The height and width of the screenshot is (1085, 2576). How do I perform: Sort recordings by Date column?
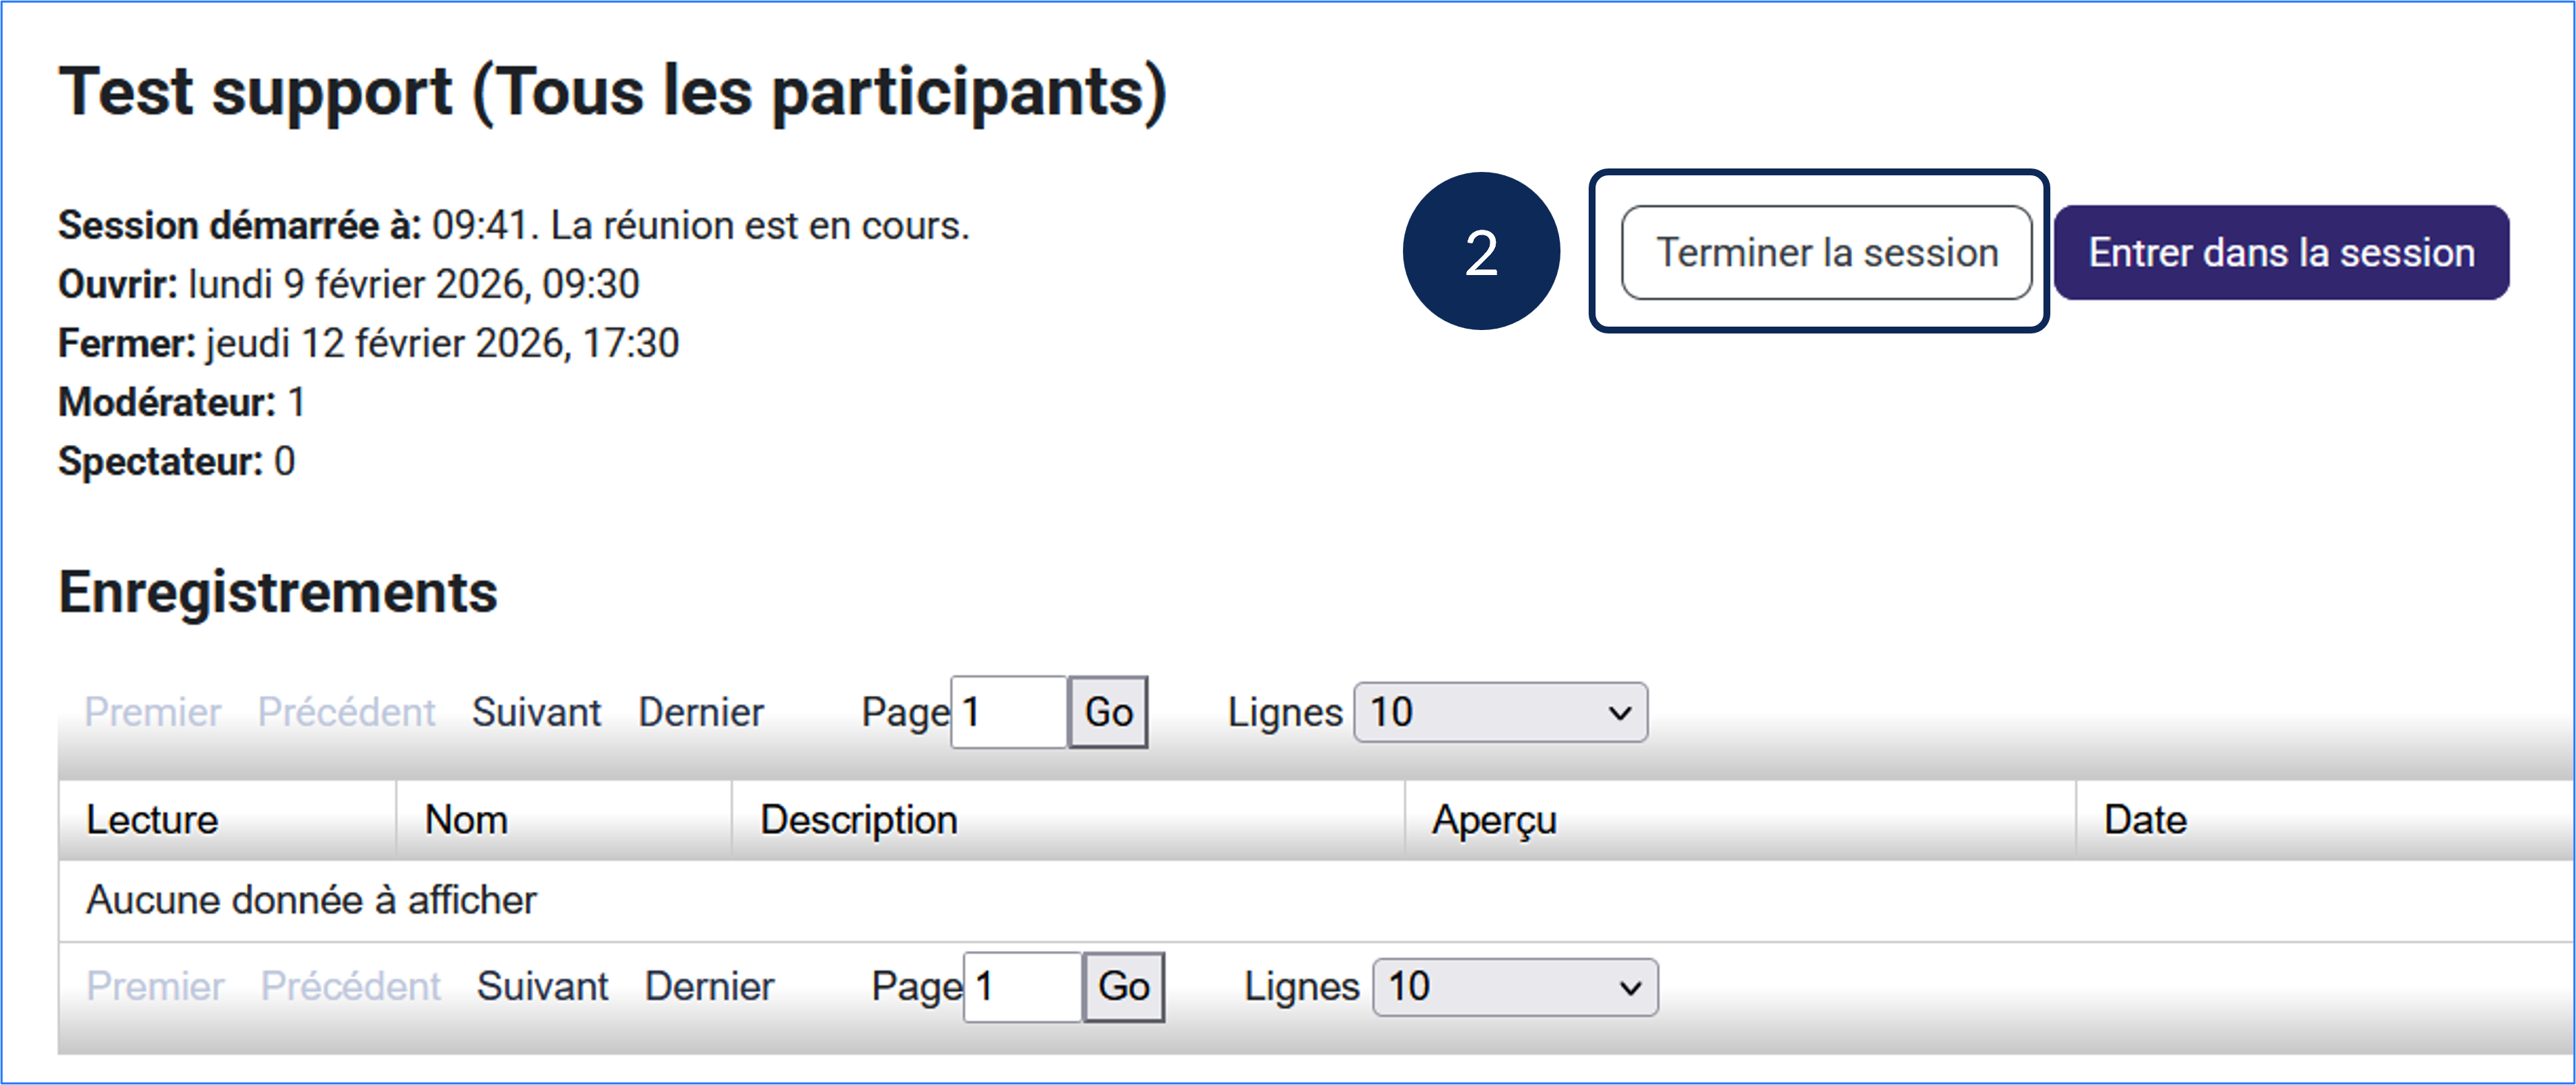click(2145, 820)
